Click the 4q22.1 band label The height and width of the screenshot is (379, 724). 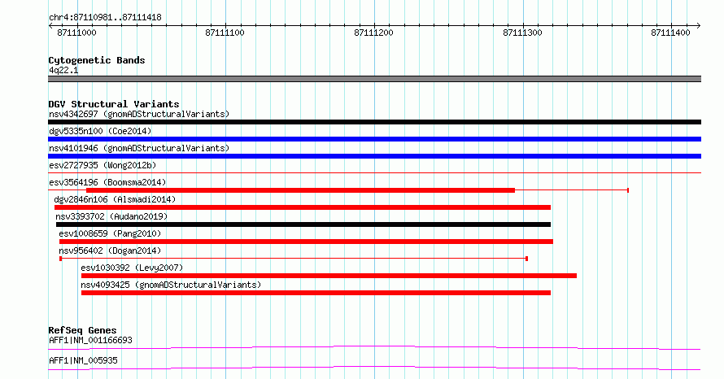tap(63, 70)
